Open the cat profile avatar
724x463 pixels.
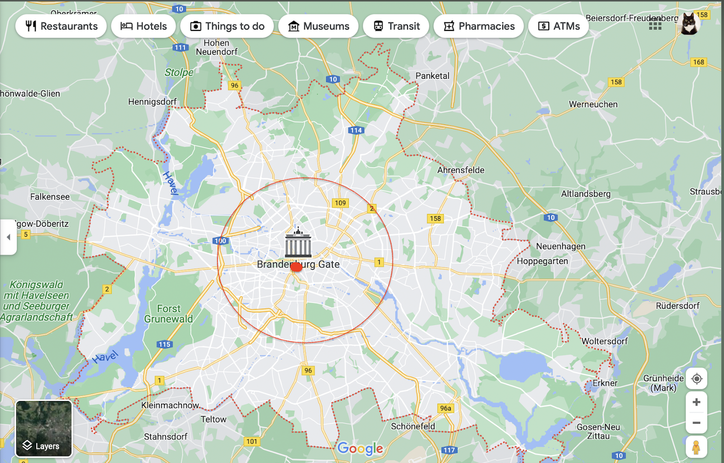(x=689, y=24)
